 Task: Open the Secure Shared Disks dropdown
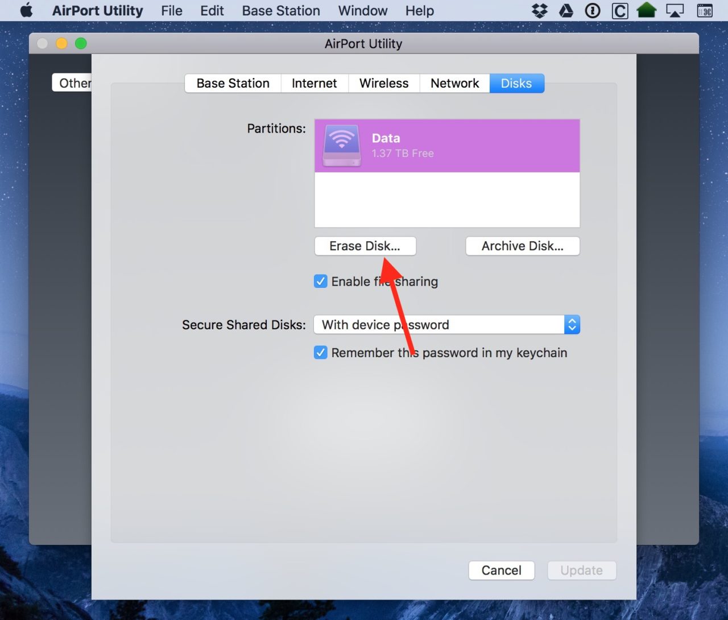[x=447, y=325]
